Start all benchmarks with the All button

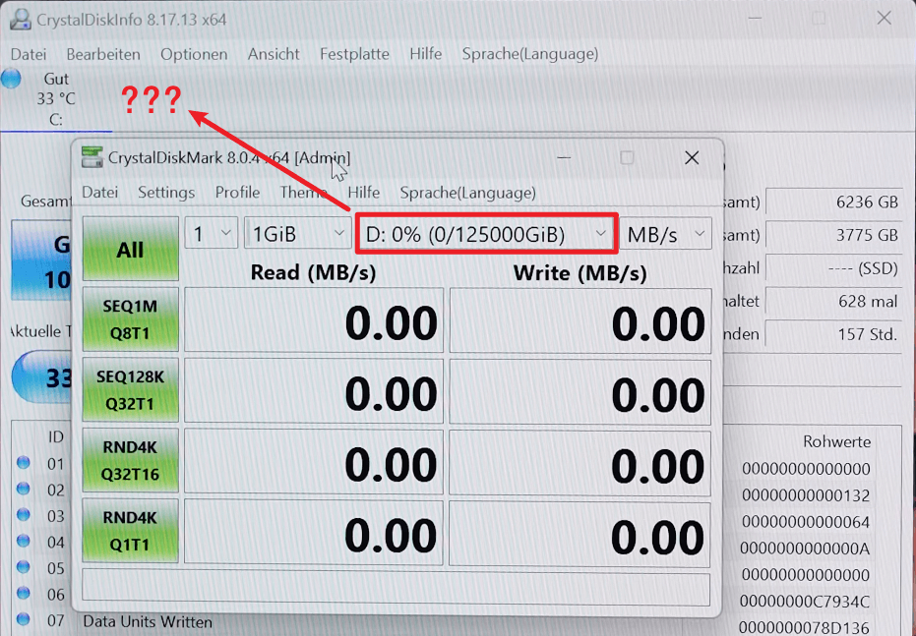tap(130, 250)
